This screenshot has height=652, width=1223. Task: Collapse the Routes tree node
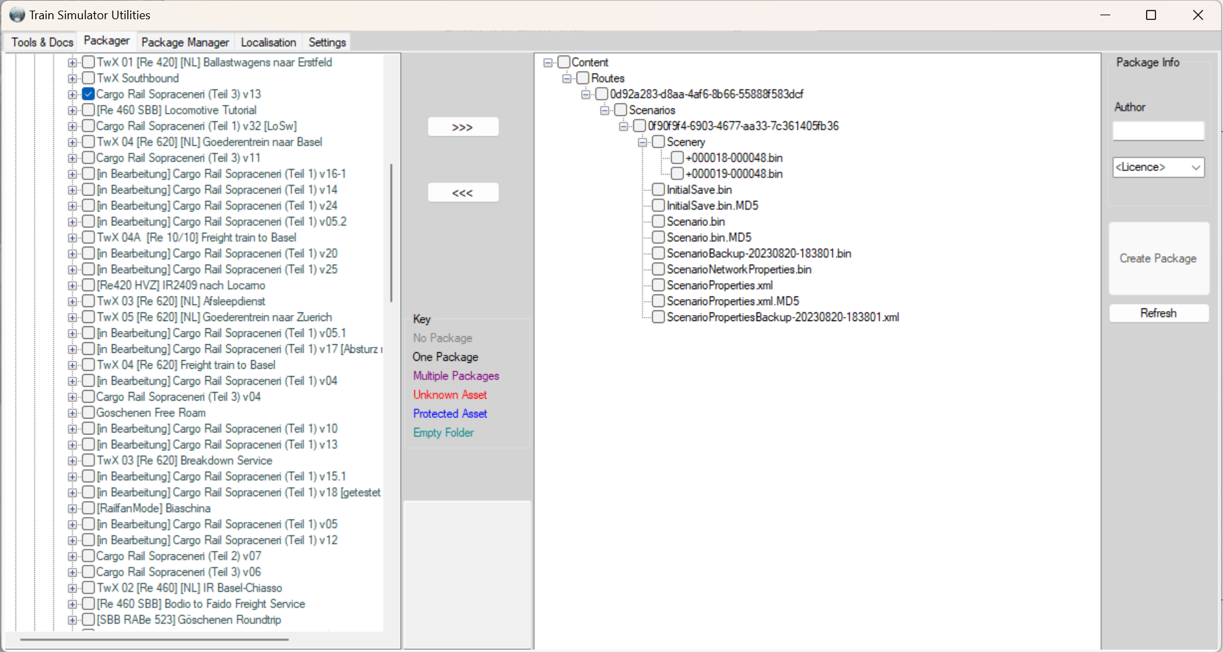(567, 79)
